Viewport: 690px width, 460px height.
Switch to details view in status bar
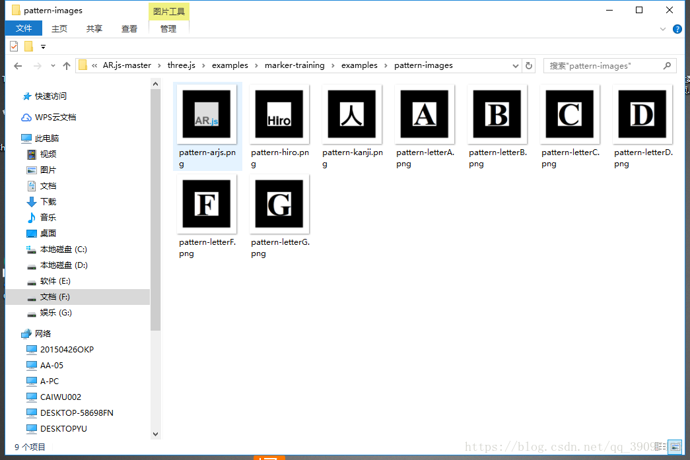click(660, 447)
